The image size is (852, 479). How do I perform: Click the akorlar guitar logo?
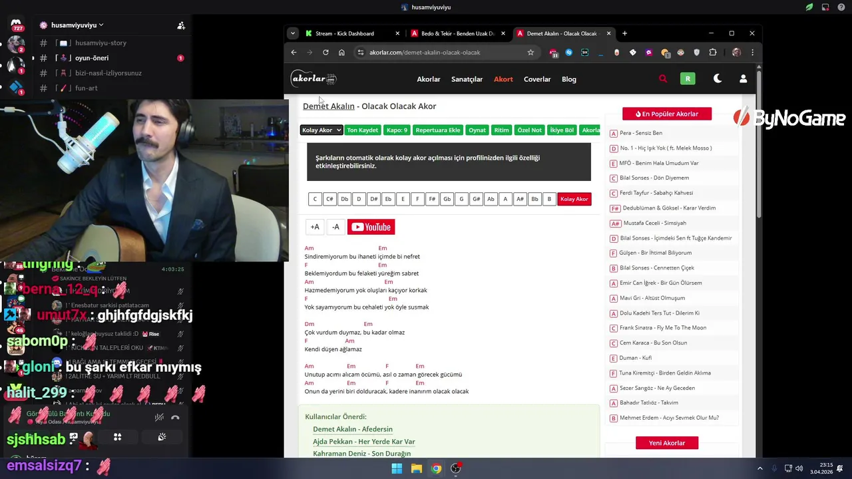(x=314, y=79)
